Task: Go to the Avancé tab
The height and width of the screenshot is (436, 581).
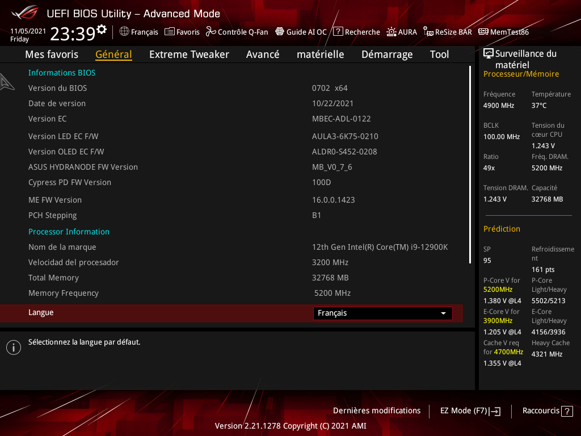Action: click(263, 54)
